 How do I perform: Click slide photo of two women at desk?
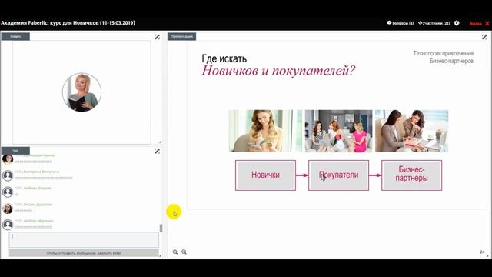click(412, 131)
